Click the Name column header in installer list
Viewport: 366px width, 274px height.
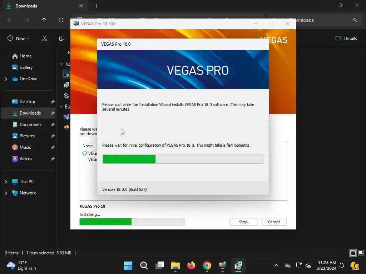click(88, 146)
